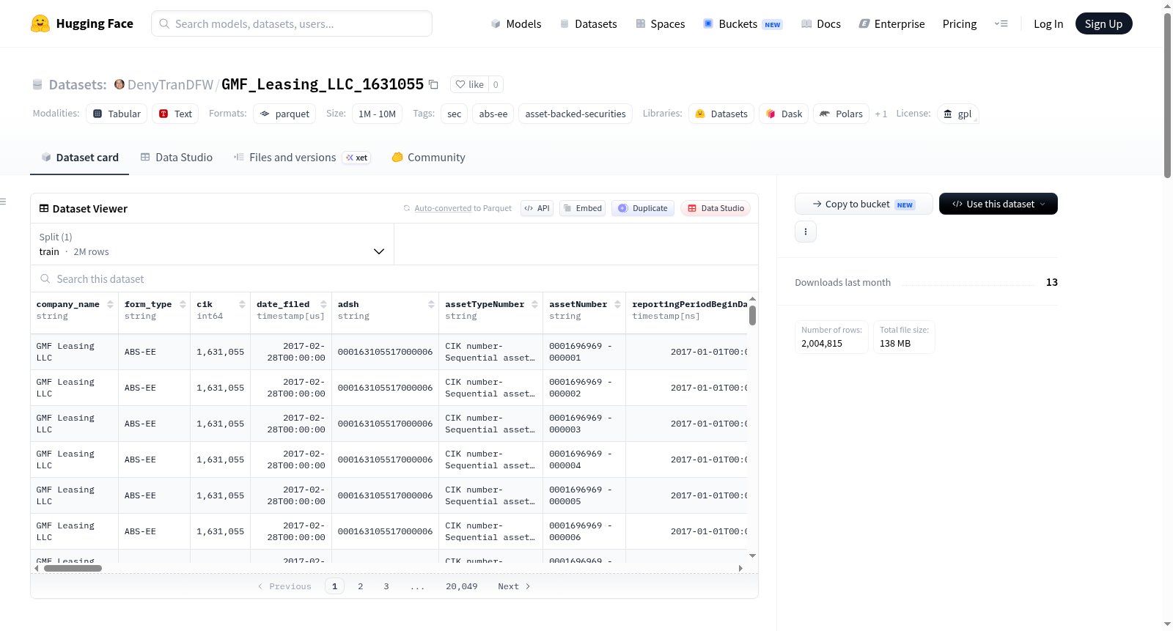Go to Datasets in the navigation
The image size is (1173, 631).
(x=589, y=23)
